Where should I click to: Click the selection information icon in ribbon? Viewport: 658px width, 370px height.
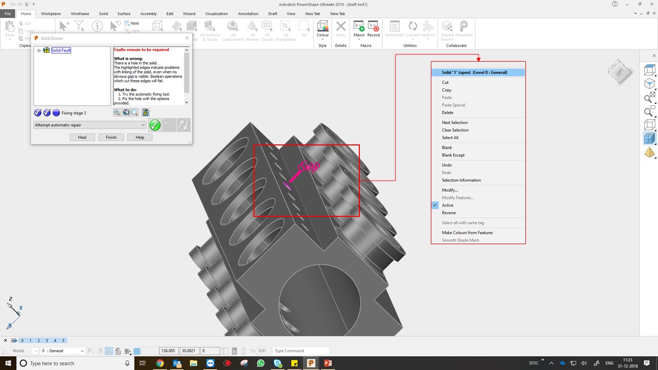(97, 26)
